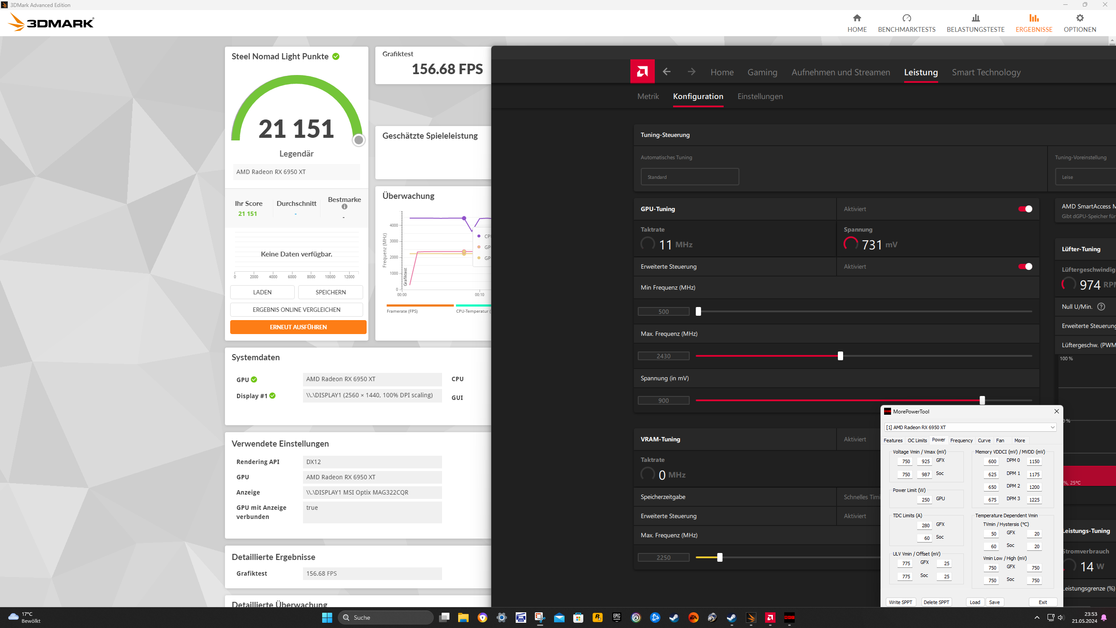Screen dimensions: 1116x628
Task: Click the back arrow in AMD software
Action: (x=667, y=72)
